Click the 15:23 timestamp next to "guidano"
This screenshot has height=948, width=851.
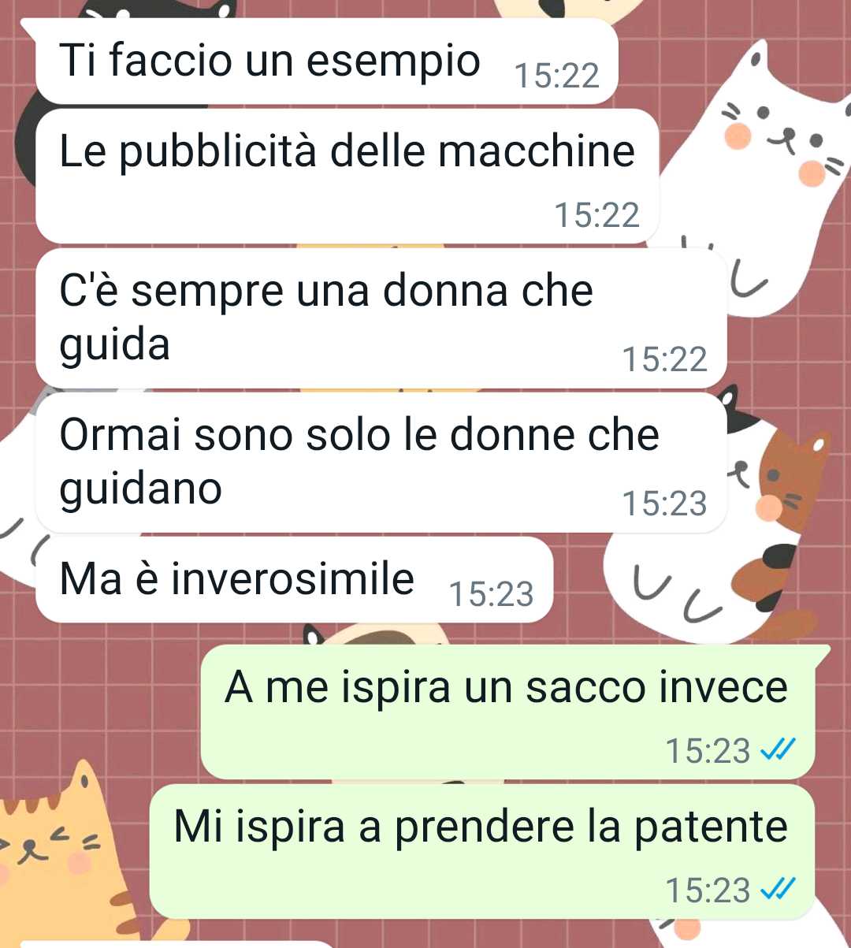(664, 504)
